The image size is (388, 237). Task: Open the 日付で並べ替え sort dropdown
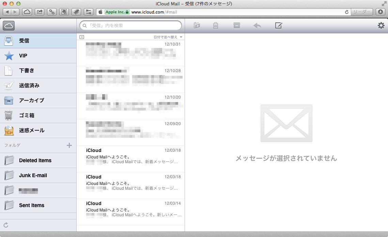click(168, 37)
